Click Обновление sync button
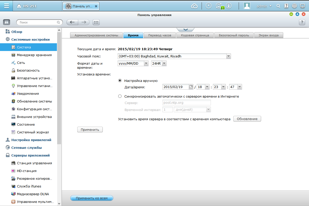Viewport: 309px width, 206px height. pos(247,119)
